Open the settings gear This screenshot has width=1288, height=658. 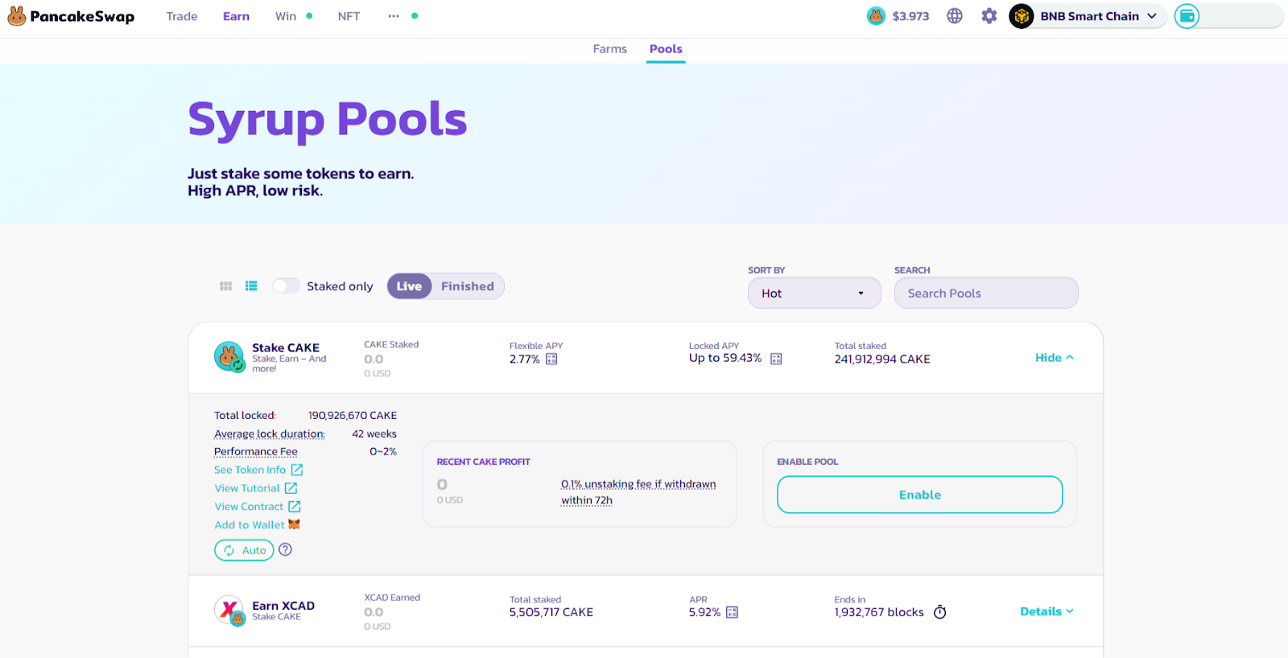click(x=989, y=16)
